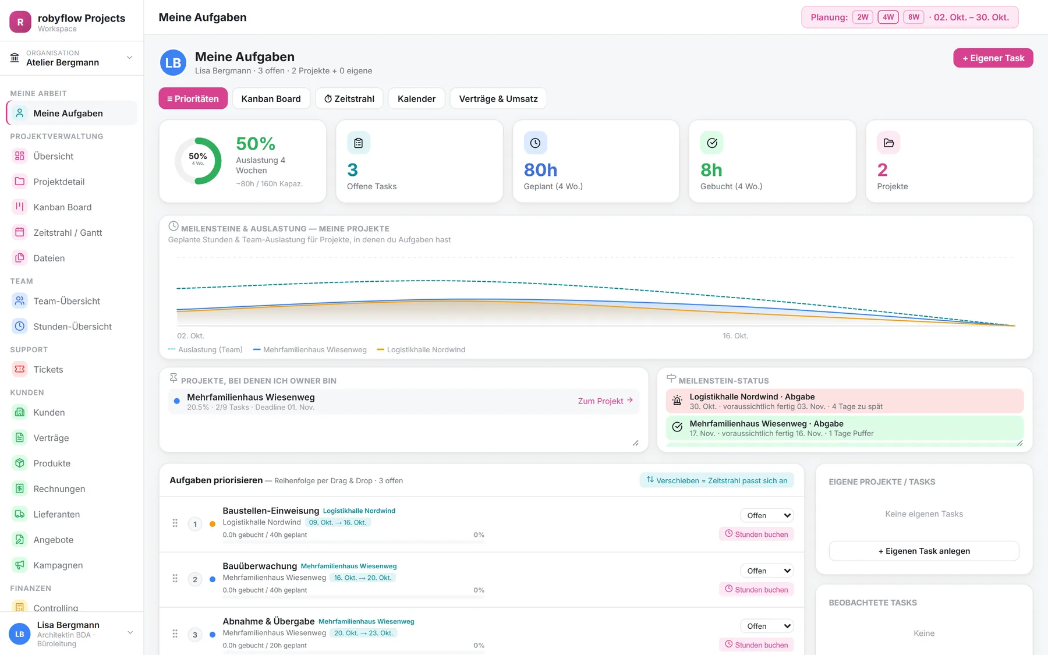The width and height of the screenshot is (1048, 655).
Task: Click the Rechnungen invoice icon
Action: (x=20, y=488)
